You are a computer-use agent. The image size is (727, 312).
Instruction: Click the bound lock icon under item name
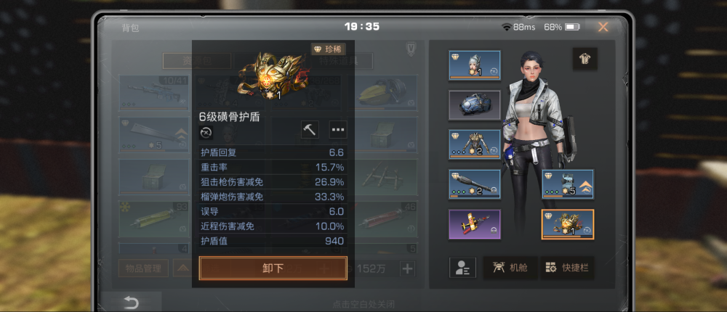[206, 132]
